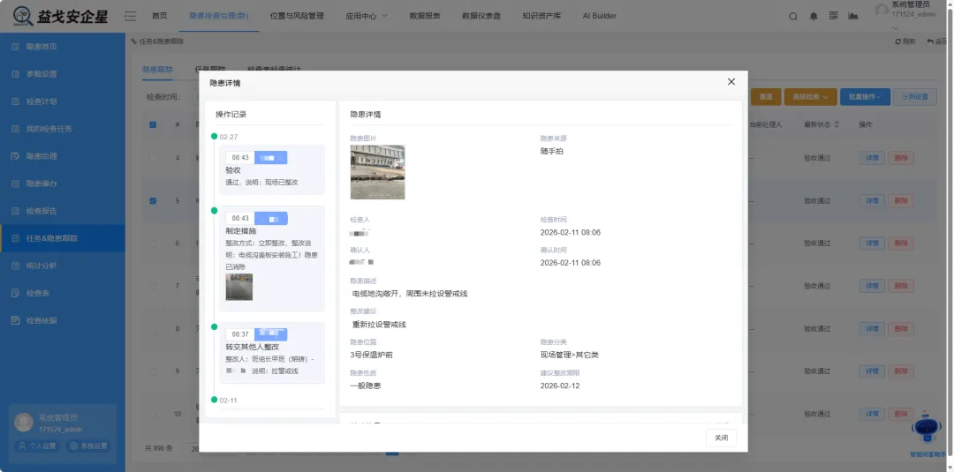The height and width of the screenshot is (472, 954).
Task: Click the 返回 back arrow icon
Action: (930, 41)
